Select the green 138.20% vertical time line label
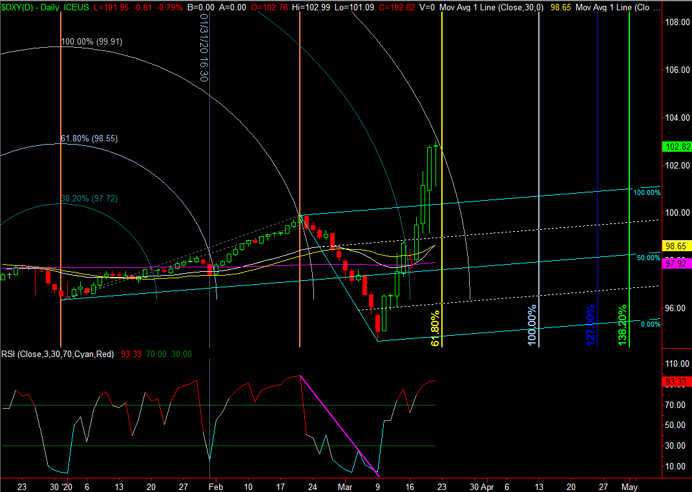This screenshot has width=692, height=492. tap(623, 327)
